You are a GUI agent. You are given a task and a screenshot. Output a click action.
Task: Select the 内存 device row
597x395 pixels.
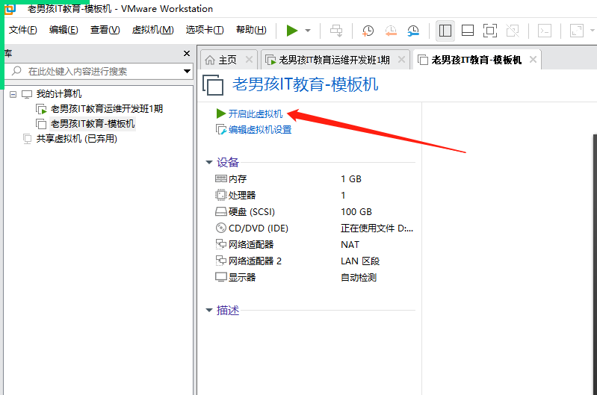tap(315, 179)
